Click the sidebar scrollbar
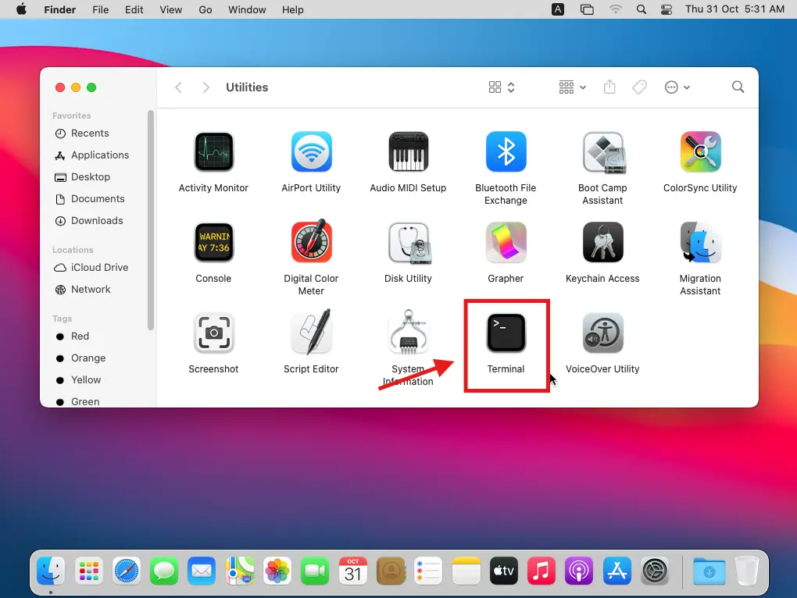Screen dimensions: 797x598 [x=151, y=220]
